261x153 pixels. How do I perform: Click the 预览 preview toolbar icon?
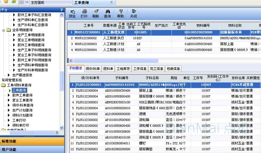(72, 14)
